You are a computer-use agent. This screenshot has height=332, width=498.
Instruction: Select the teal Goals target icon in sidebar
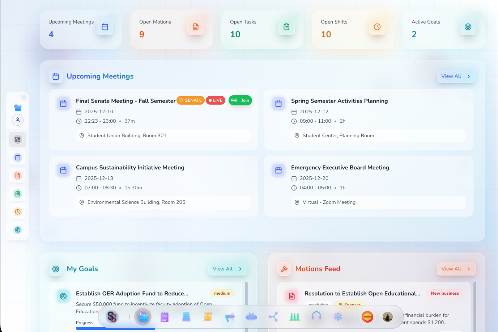point(17,230)
